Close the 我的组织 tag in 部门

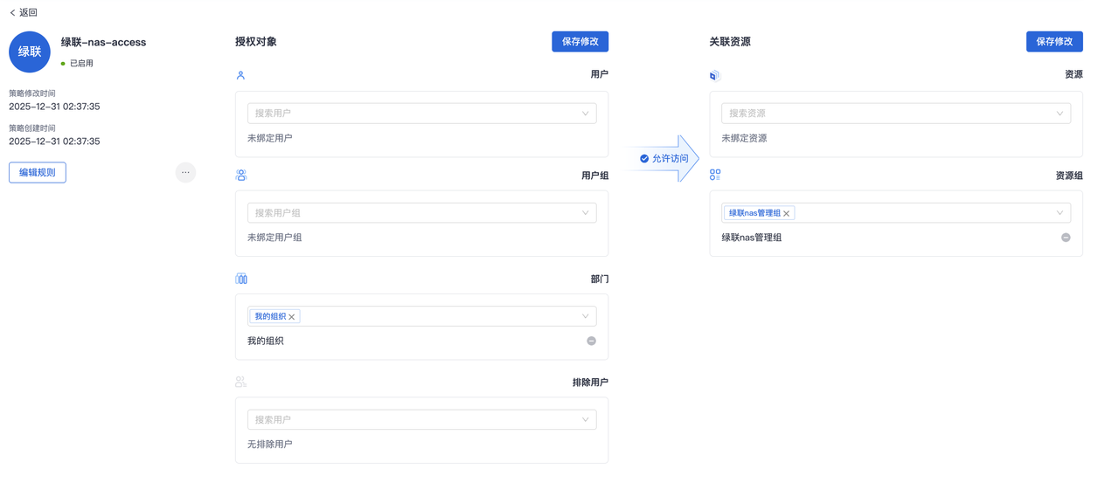click(x=292, y=317)
